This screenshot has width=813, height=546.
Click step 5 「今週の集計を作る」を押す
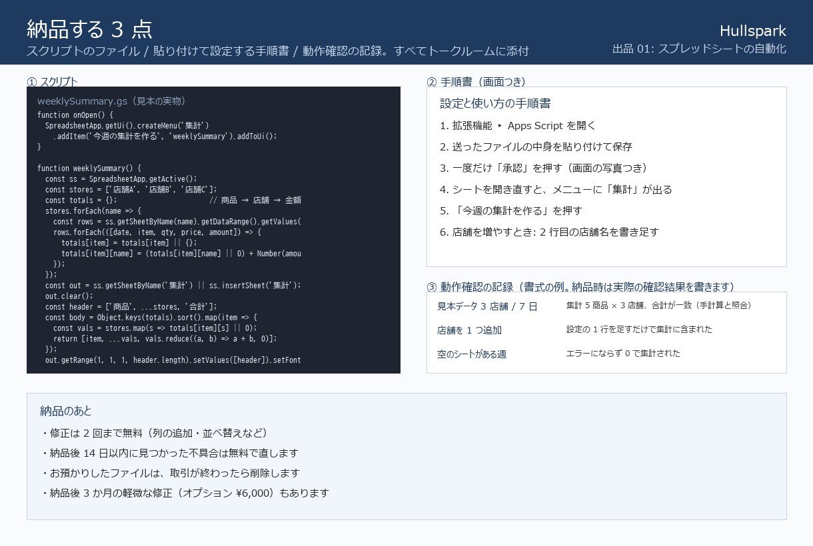coord(511,210)
